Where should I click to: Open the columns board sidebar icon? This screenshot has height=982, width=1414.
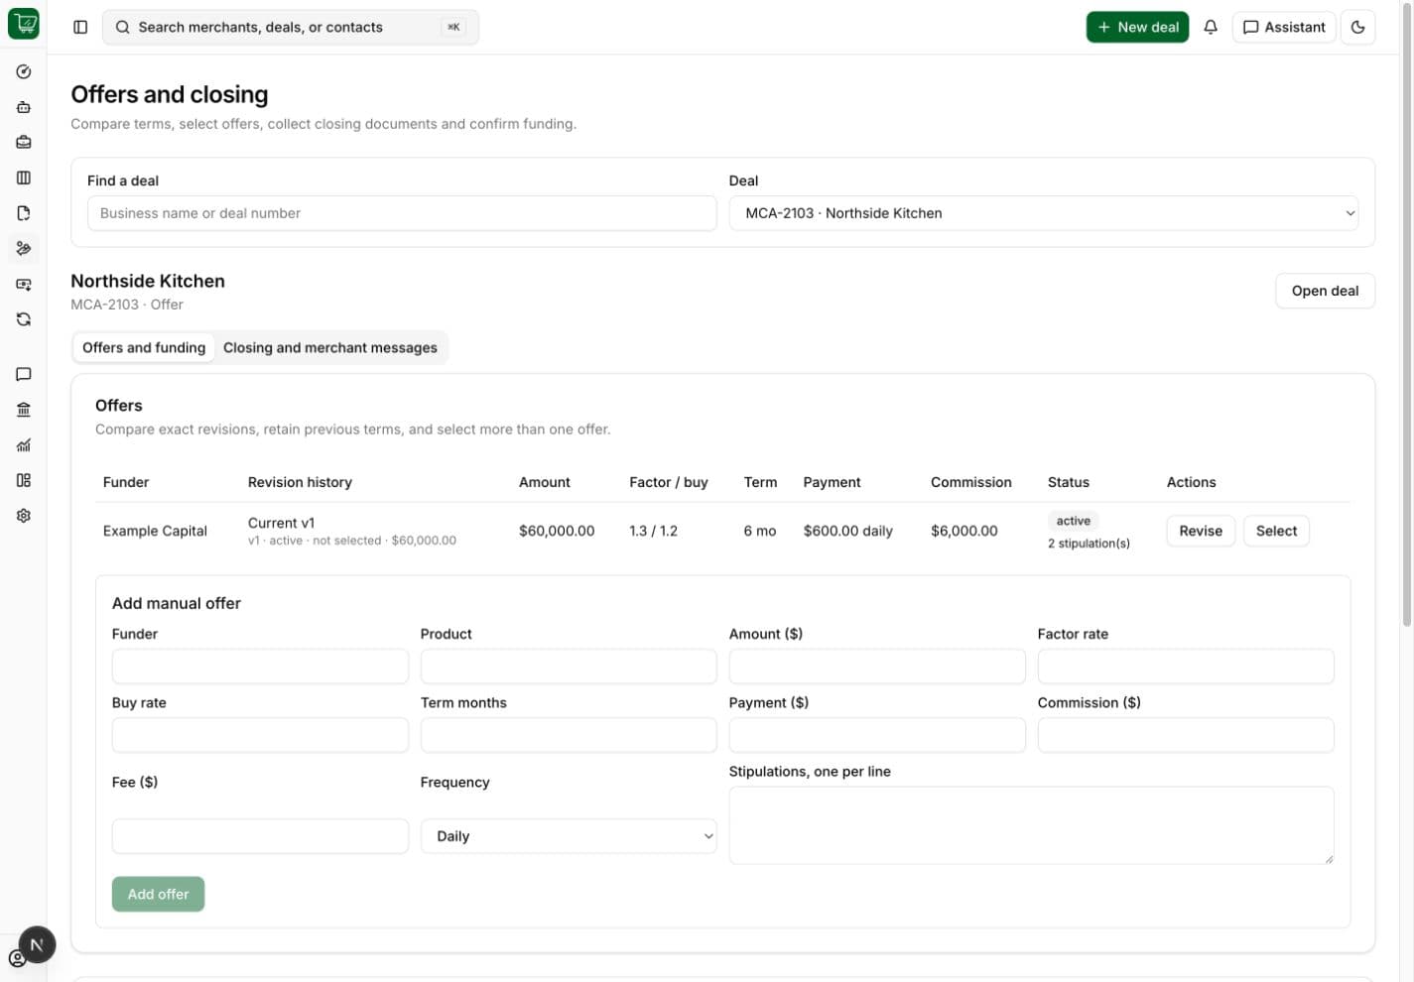(24, 178)
